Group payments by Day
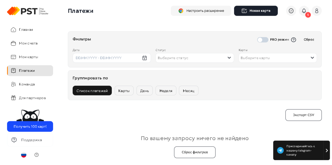332x165 pixels. (x=144, y=91)
